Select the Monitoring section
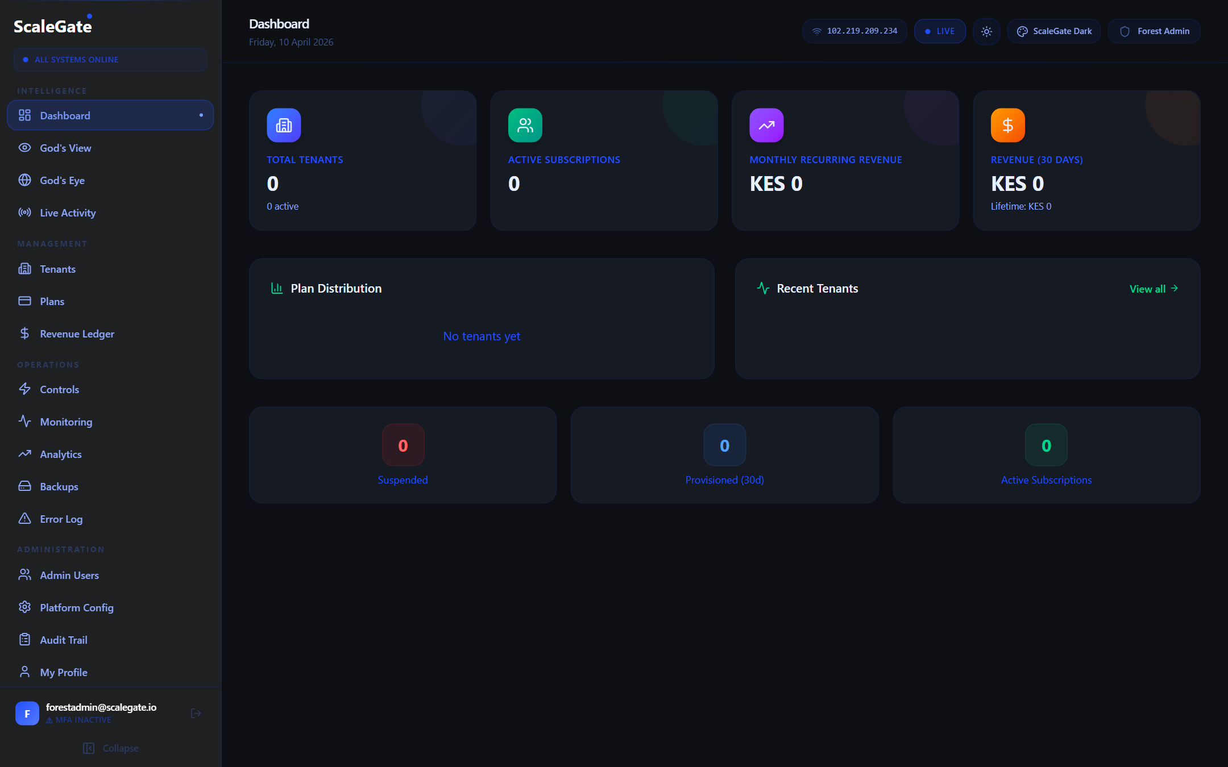Screen dimensions: 1228x767 click(66, 422)
